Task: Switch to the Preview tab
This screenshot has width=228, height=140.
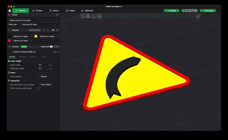Action: coord(37,11)
